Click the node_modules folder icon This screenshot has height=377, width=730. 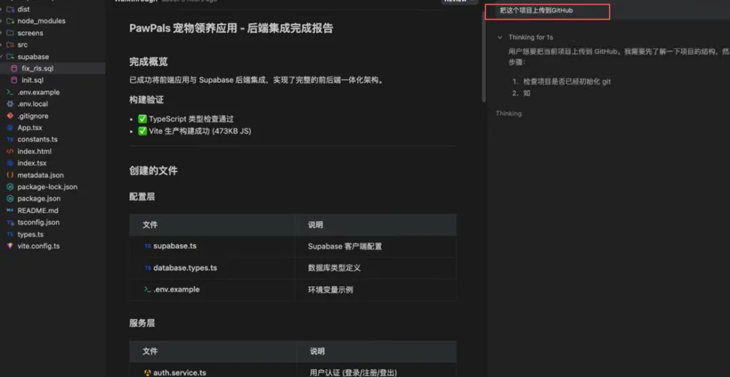pos(9,21)
